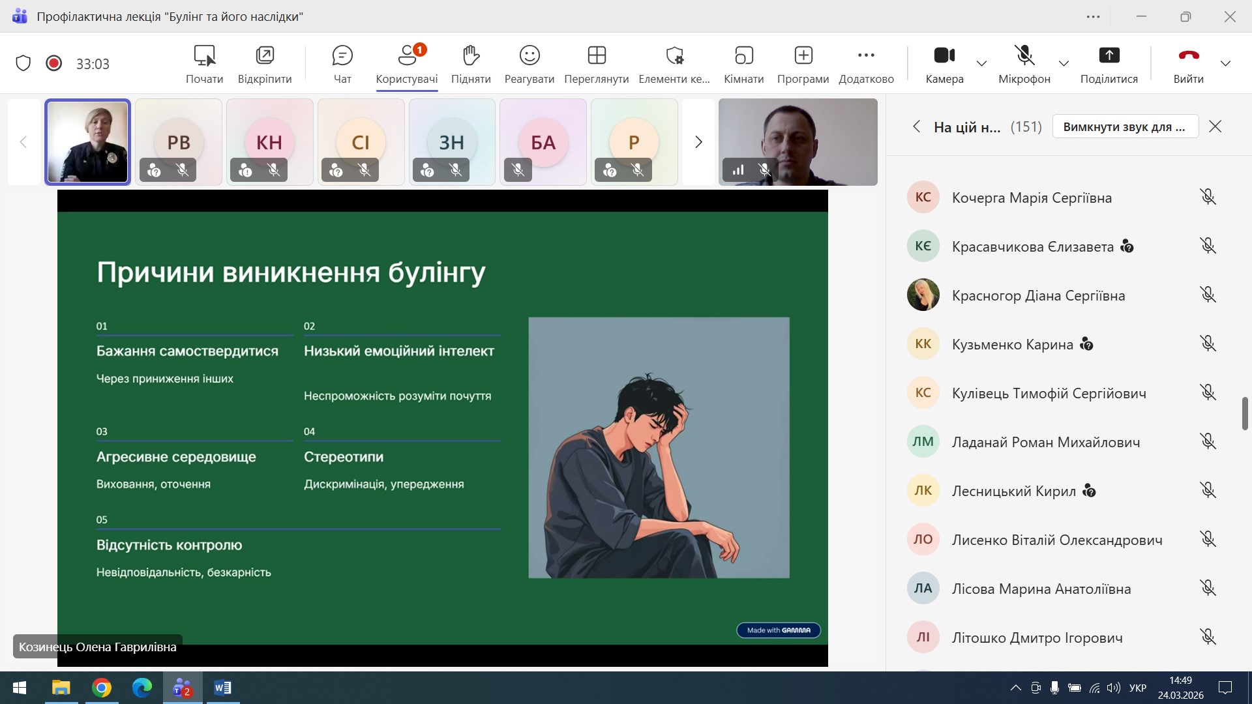Screen dimensions: 1252x704
Task: Click the Take control icon
Action: [205, 56]
